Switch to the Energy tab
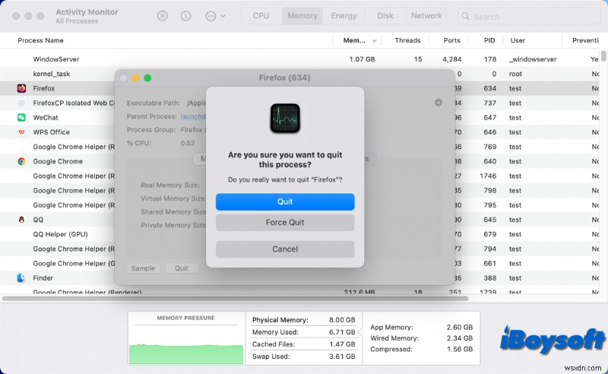The height and width of the screenshot is (374, 608). tap(344, 16)
